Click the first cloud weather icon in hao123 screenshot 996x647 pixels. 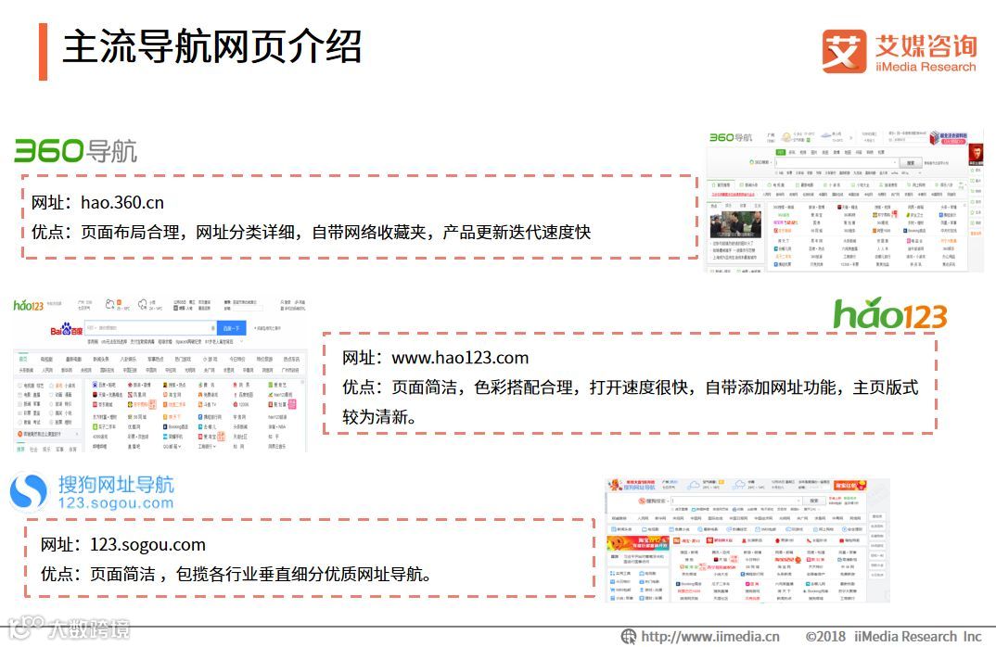click(109, 304)
